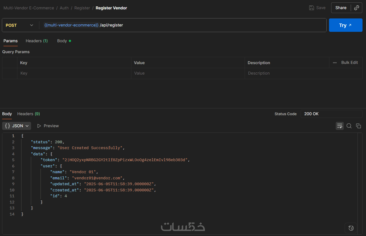Click the query param Key input field
366x236 pixels.
pos(74,73)
